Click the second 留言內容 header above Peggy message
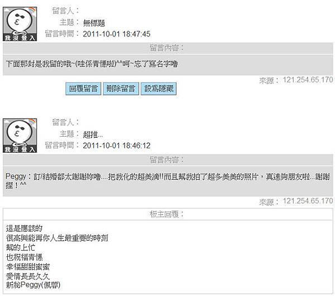Viewport: 335px width, 299px height. 168,160
